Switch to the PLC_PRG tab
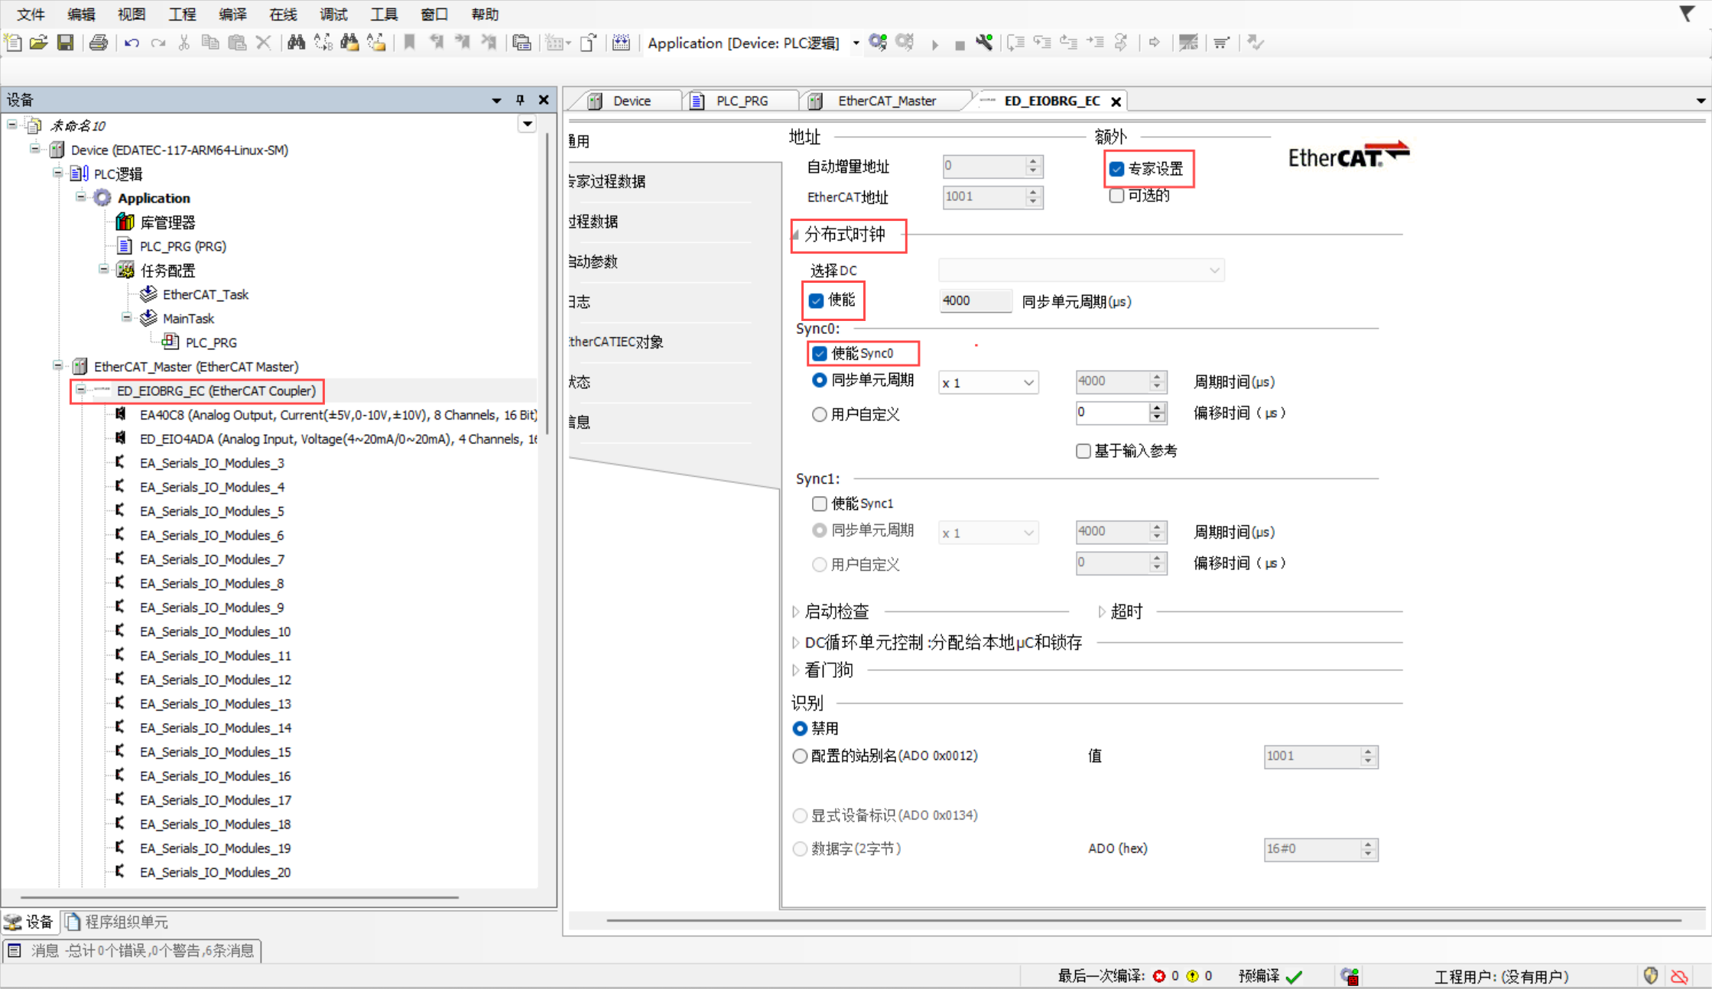The image size is (1712, 989). click(741, 101)
